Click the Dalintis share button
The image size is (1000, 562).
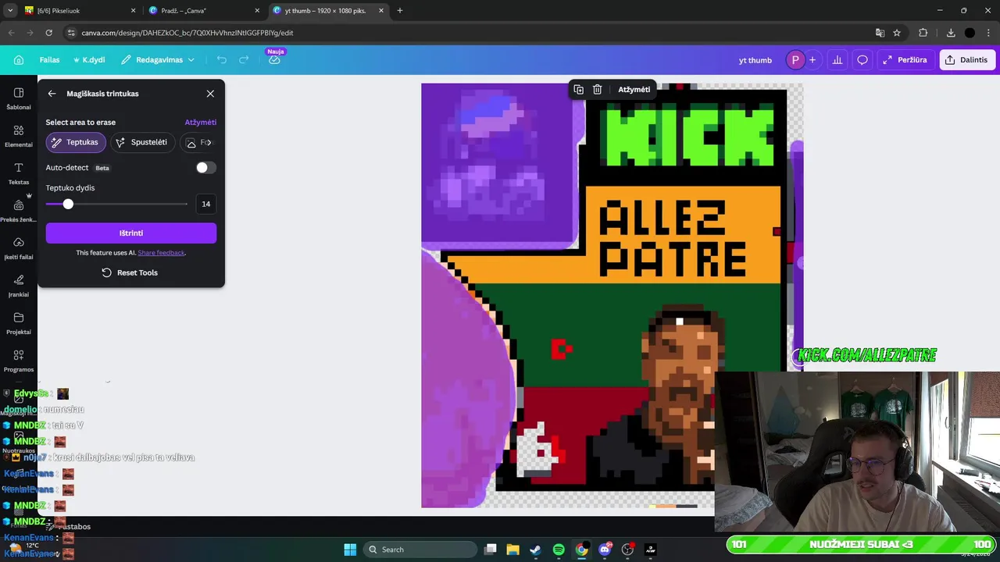(967, 60)
